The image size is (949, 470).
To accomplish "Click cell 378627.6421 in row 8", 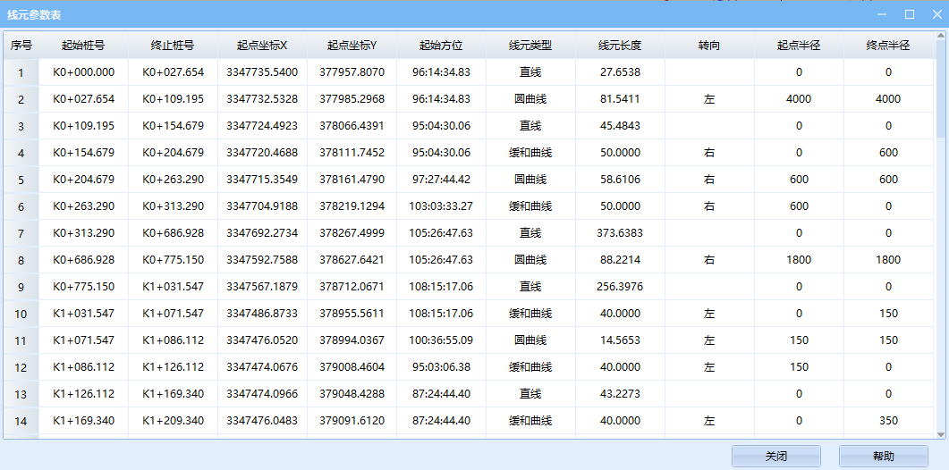I will 352,260.
